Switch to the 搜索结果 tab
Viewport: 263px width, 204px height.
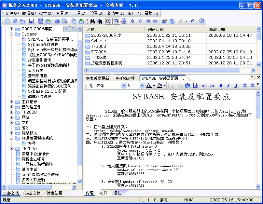(54, 193)
